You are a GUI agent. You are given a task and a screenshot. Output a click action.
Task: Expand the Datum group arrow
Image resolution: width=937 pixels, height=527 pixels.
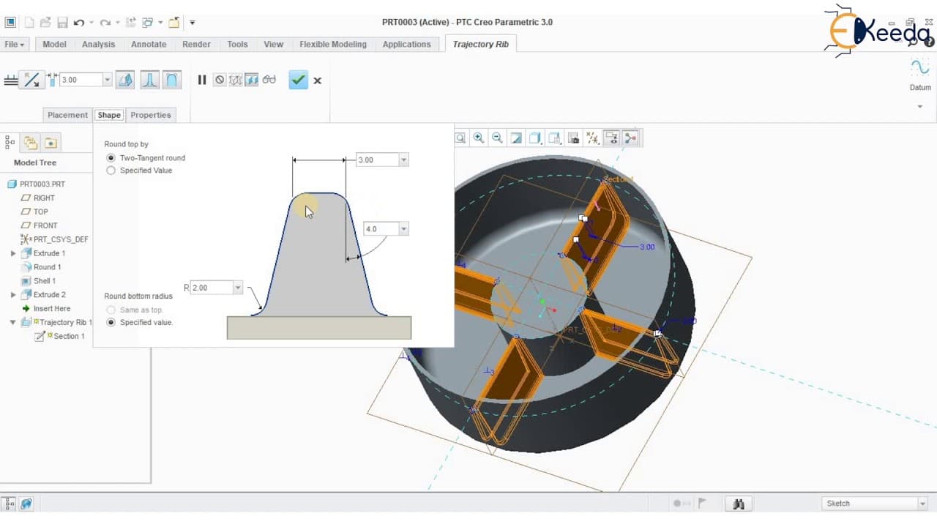920,107
